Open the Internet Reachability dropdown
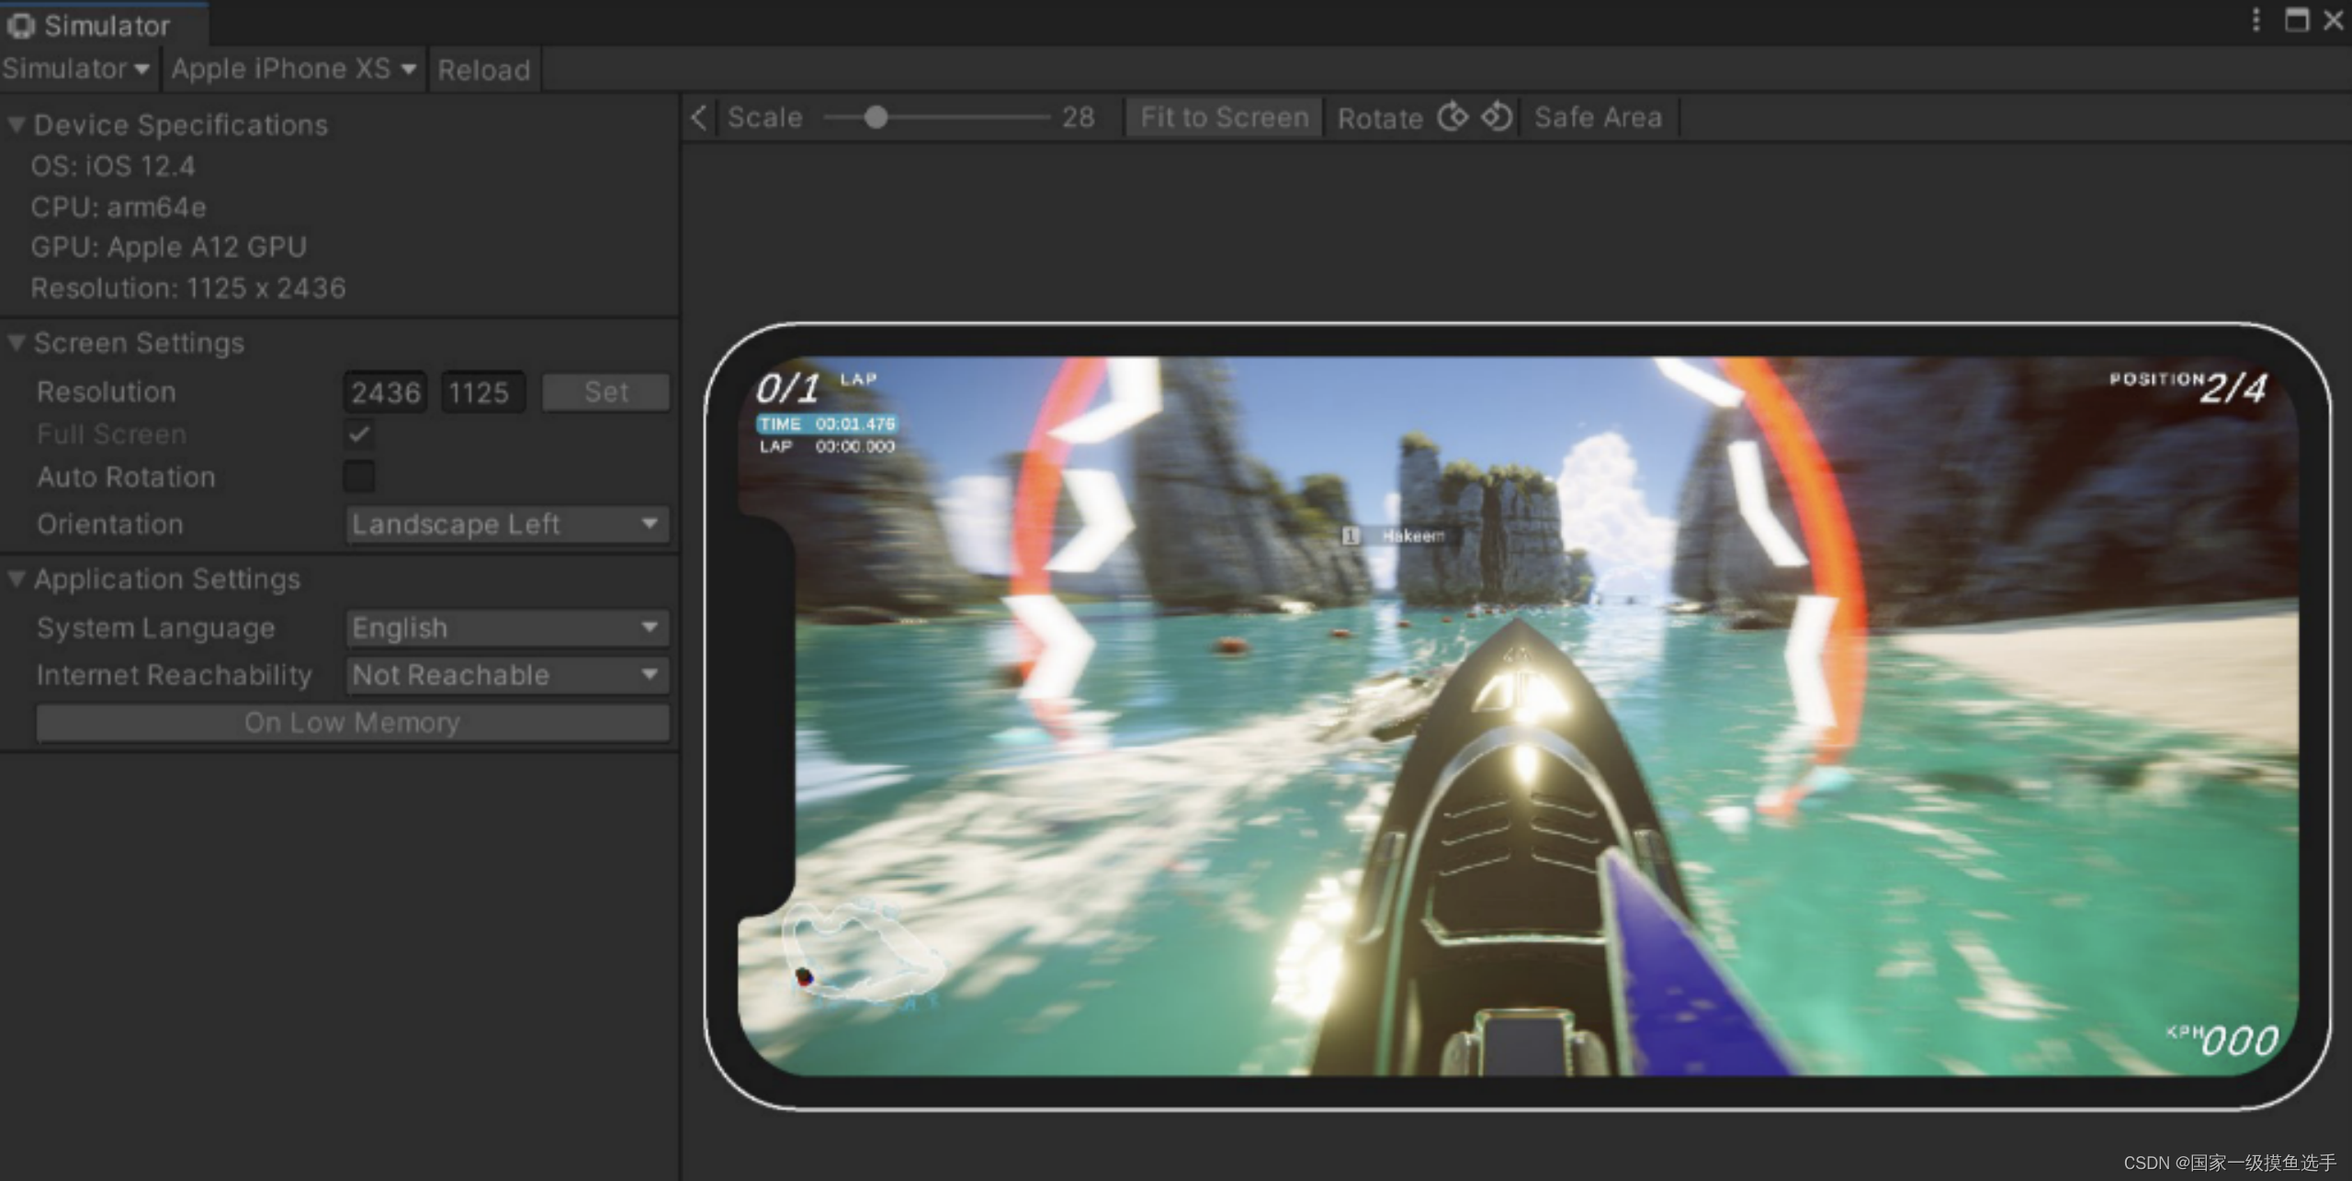The height and width of the screenshot is (1181, 2352). coord(507,676)
